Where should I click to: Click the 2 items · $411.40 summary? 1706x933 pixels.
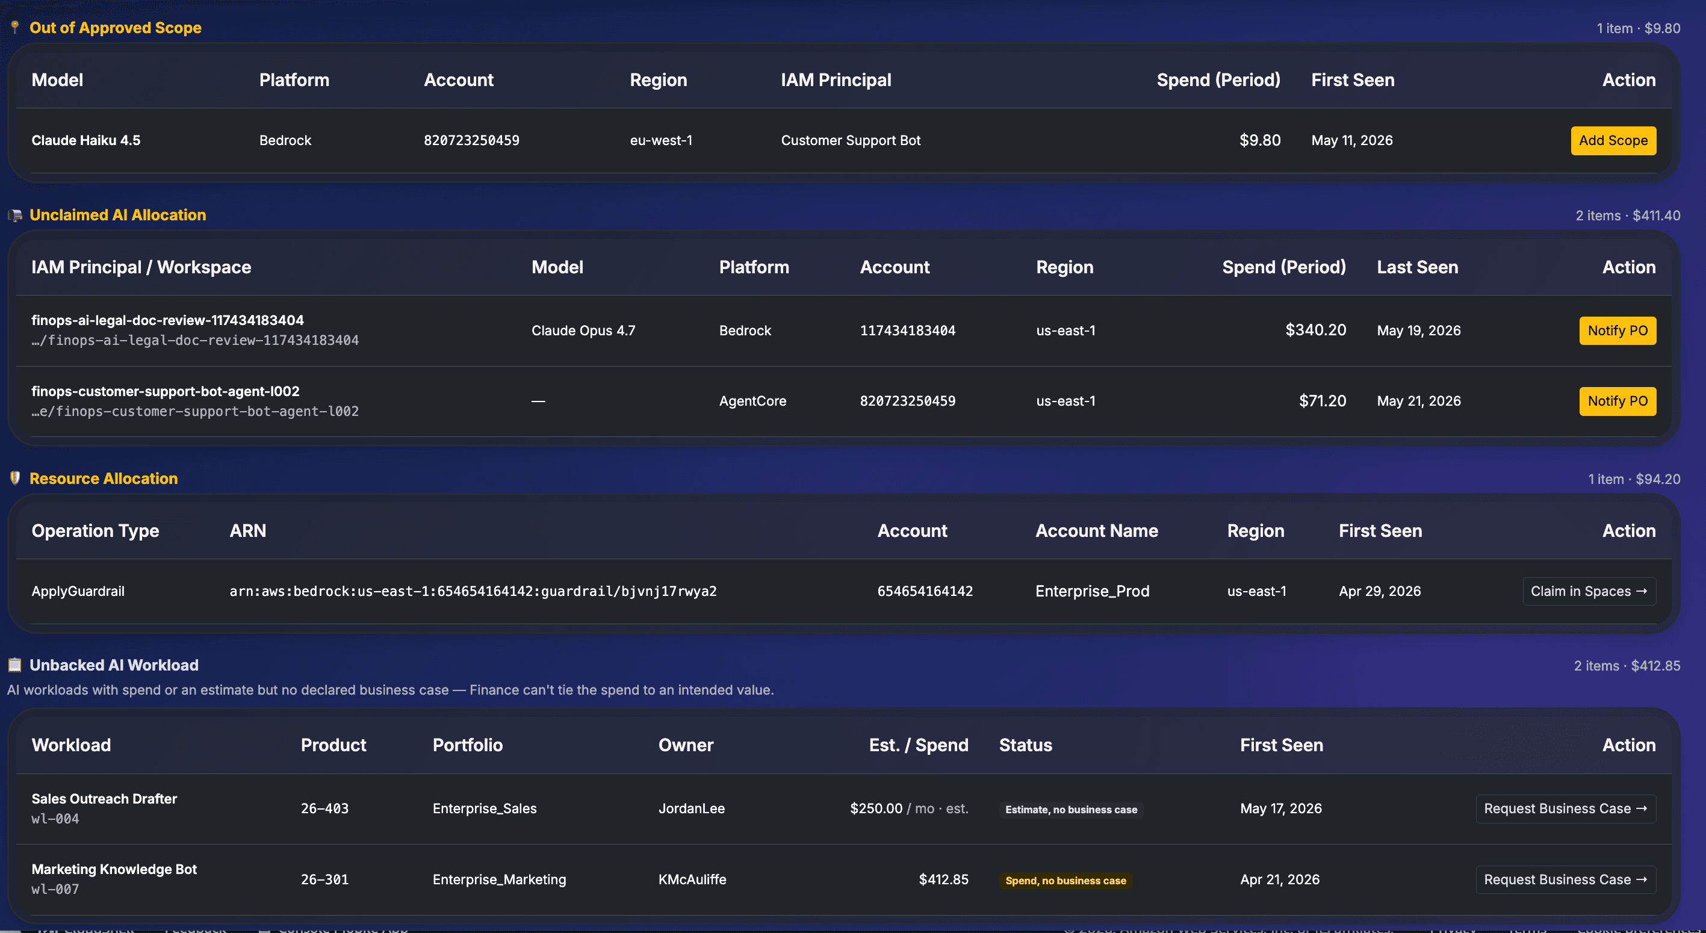point(1628,216)
